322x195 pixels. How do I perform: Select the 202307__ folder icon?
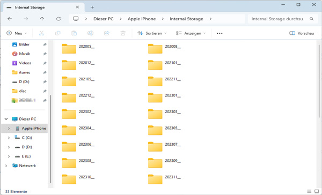pyautogui.click(x=155, y=147)
